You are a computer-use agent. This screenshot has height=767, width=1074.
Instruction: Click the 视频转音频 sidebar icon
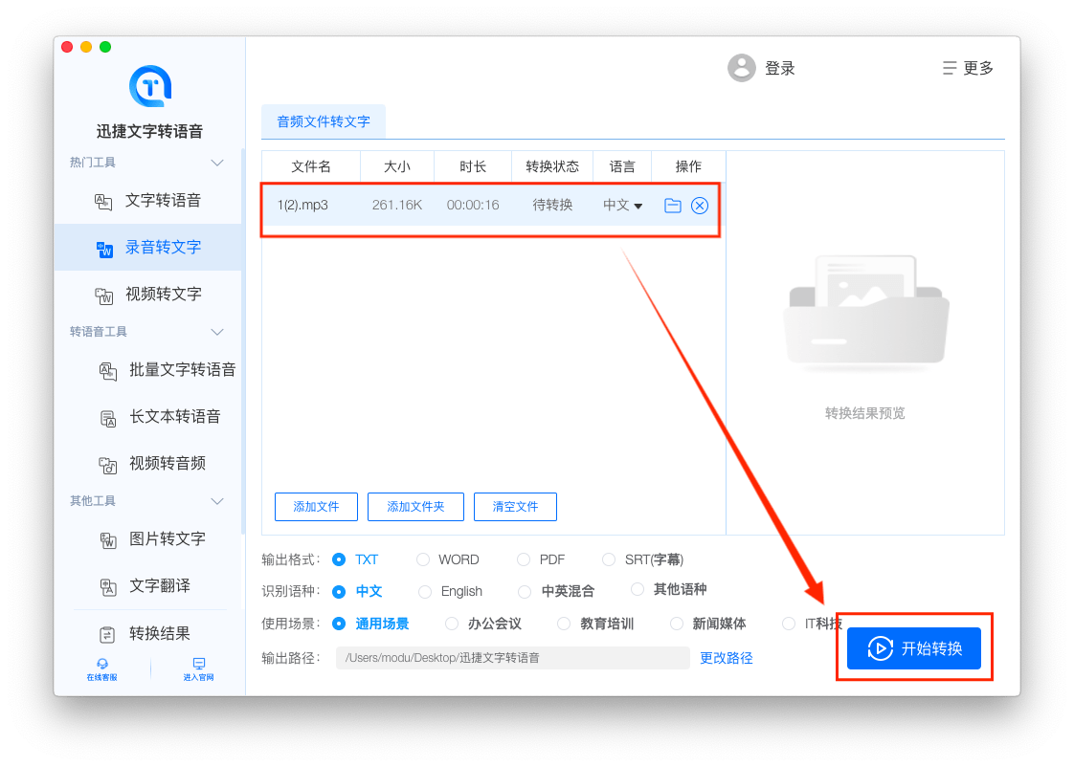[x=107, y=465]
